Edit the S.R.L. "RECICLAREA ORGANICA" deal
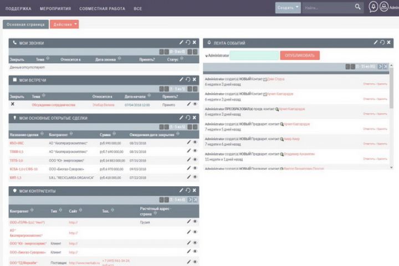The width and height of the screenshot is (399, 266). coord(188,177)
